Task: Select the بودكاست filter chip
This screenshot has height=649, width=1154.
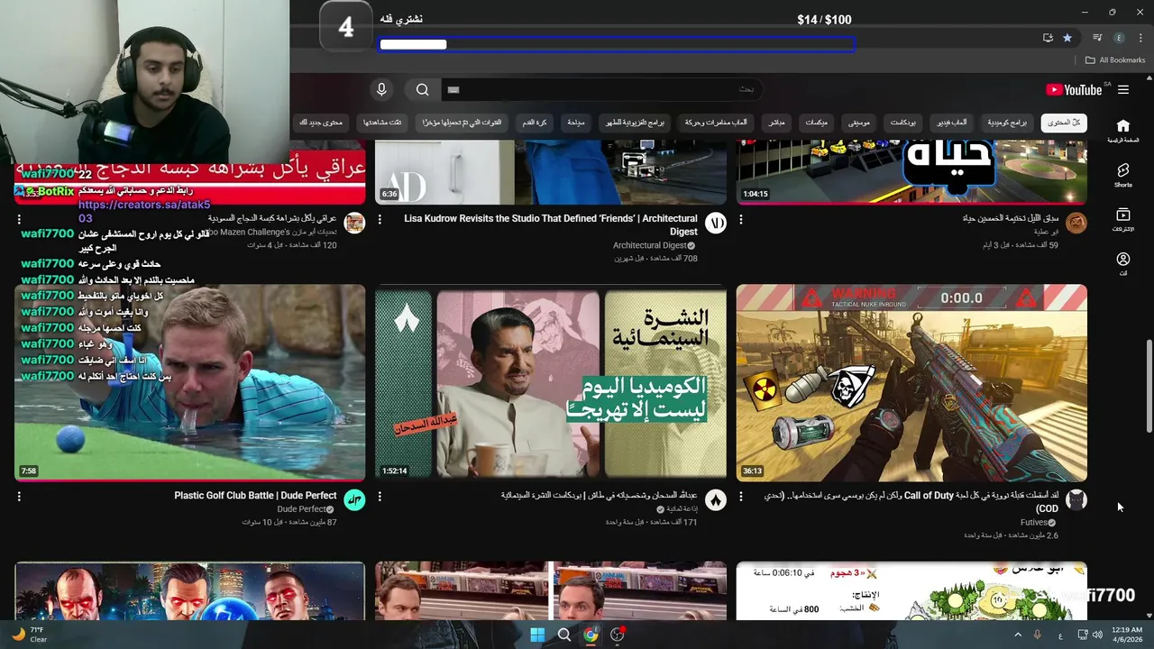Action: point(903,123)
